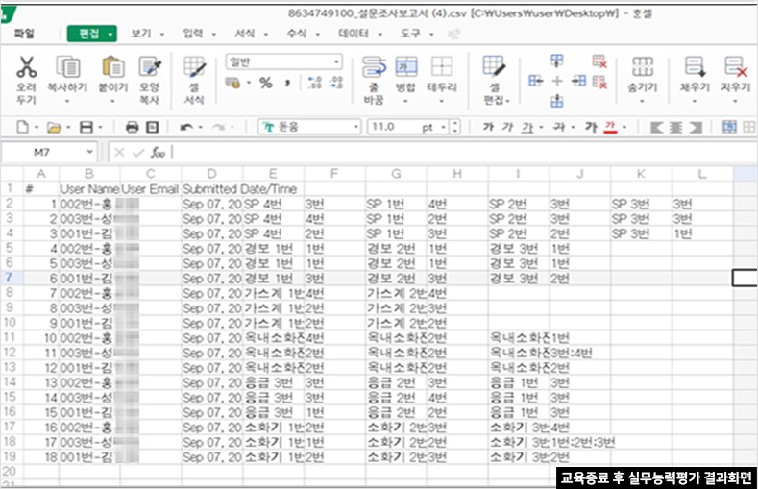Viewport: 758px width, 489px height.
Task: Select cell containing '3번:4번'
Action: click(x=579, y=353)
